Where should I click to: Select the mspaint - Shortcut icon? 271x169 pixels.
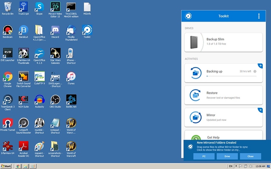pyautogui.click(x=39, y=149)
